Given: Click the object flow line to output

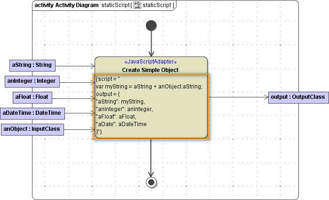Looking at the screenshot, I should coord(238,97).
